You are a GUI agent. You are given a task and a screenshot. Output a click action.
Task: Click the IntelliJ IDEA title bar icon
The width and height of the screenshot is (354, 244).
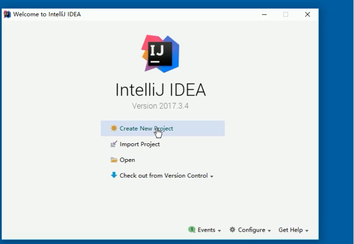tap(7, 14)
